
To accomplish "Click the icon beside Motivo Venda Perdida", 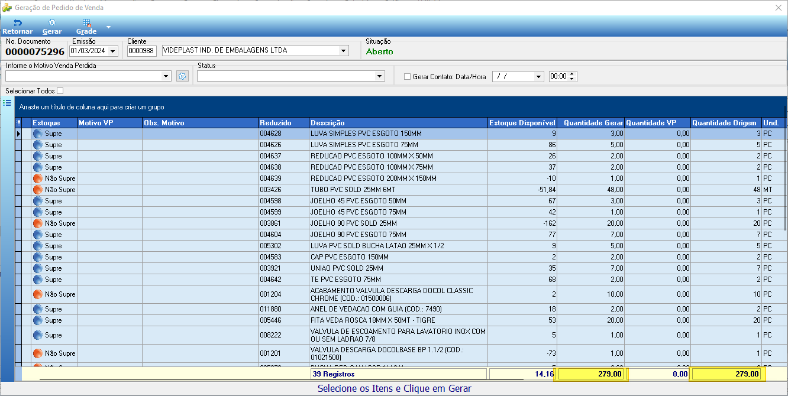I will coord(182,76).
